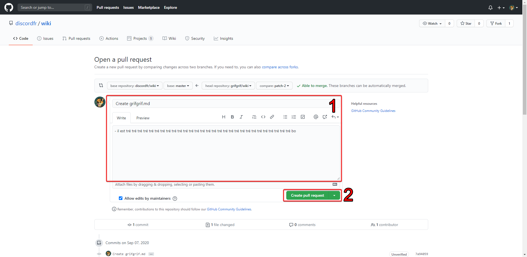Toggle Allow edits by maintainers checkbox
527x257 pixels.
pos(120,198)
